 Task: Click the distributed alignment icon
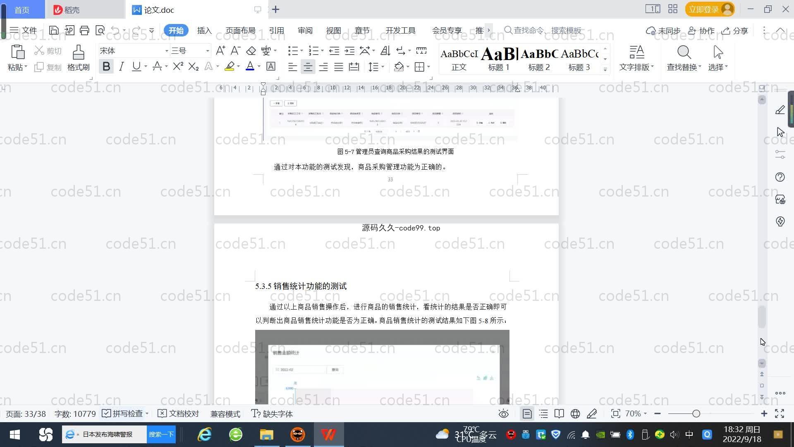(354, 67)
